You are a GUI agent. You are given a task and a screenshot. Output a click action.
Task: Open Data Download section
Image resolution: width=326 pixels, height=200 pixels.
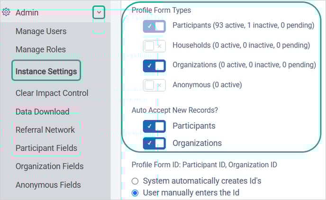tap(43, 112)
